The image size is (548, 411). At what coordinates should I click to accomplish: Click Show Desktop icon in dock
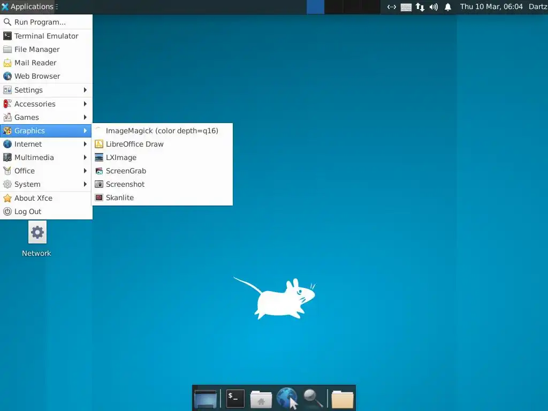[x=205, y=399]
